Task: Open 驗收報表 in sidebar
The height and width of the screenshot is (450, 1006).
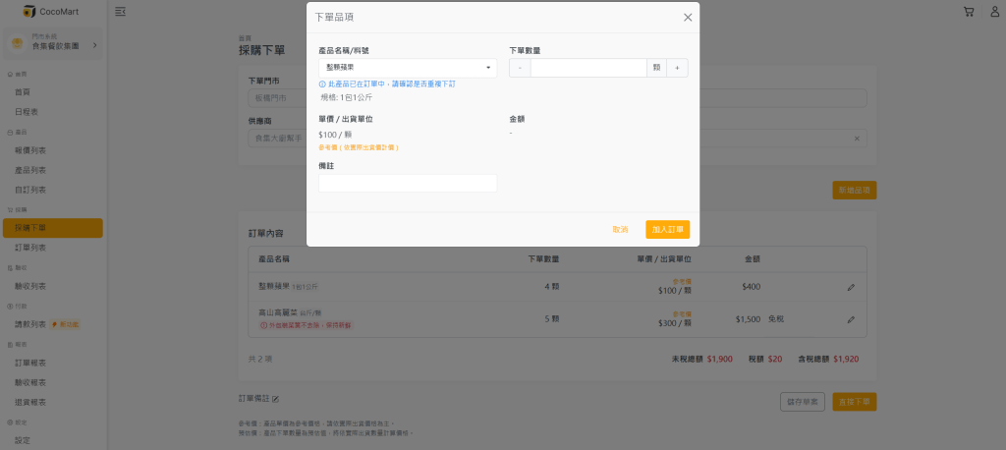Action: tap(30, 382)
